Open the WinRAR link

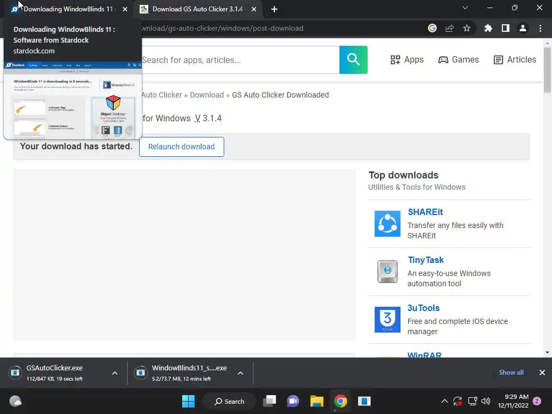pyautogui.click(x=424, y=355)
